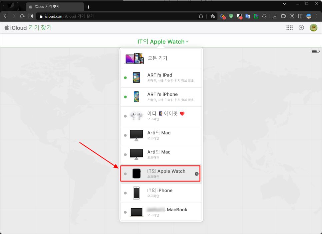
Task: Click the 기기 찾기 header title
Action: [40, 28]
